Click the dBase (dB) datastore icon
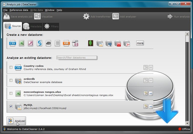Viewport: 193px width, 134px height. point(48,43)
